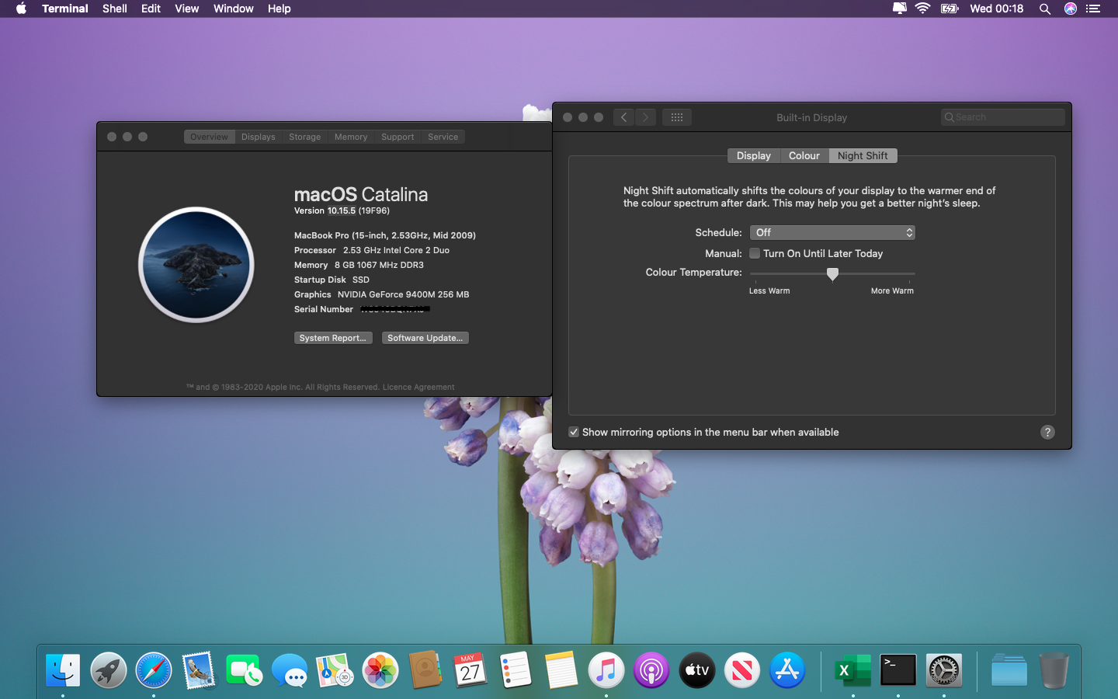This screenshot has height=699, width=1118.
Task: Select Overview tab in About This Mac
Action: tap(210, 137)
